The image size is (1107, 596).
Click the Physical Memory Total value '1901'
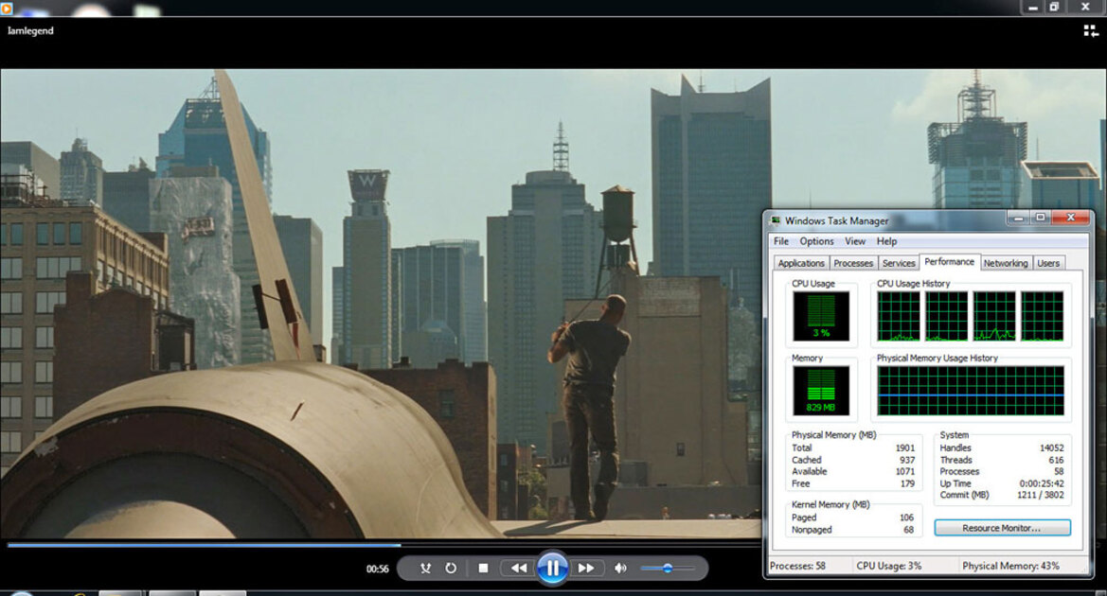(x=905, y=447)
